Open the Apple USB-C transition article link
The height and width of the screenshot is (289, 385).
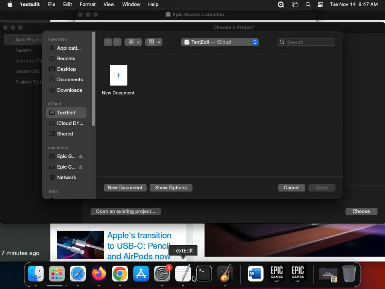click(139, 246)
